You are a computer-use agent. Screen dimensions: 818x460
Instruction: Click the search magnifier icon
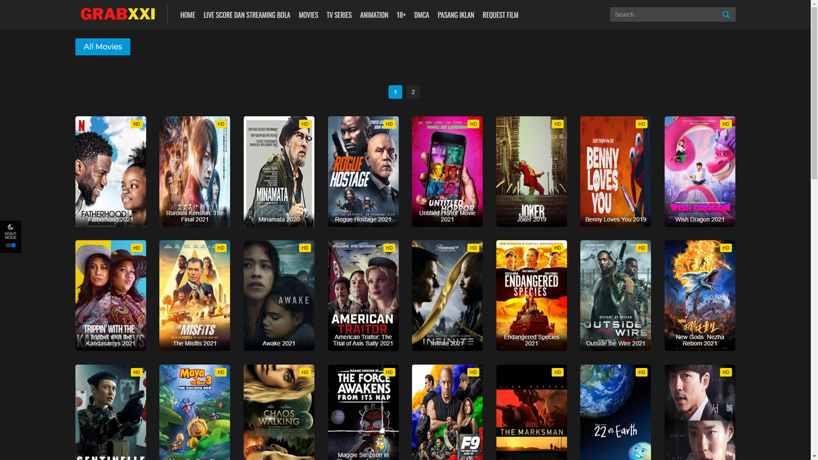pyautogui.click(x=726, y=15)
